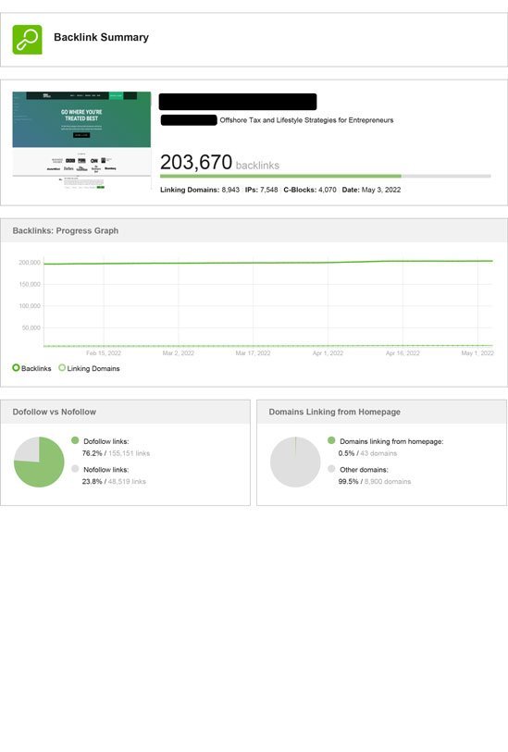Open the 48,519 links nofollow count
This screenshot has width=508, height=752.
pyautogui.click(x=127, y=482)
